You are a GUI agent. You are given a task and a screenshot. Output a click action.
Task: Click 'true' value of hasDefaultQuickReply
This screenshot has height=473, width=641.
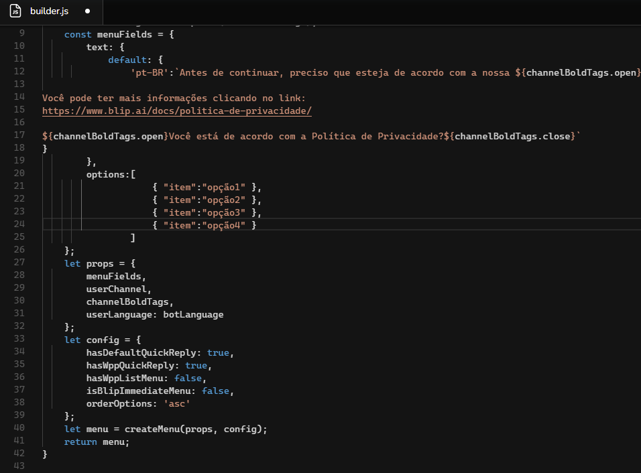218,352
